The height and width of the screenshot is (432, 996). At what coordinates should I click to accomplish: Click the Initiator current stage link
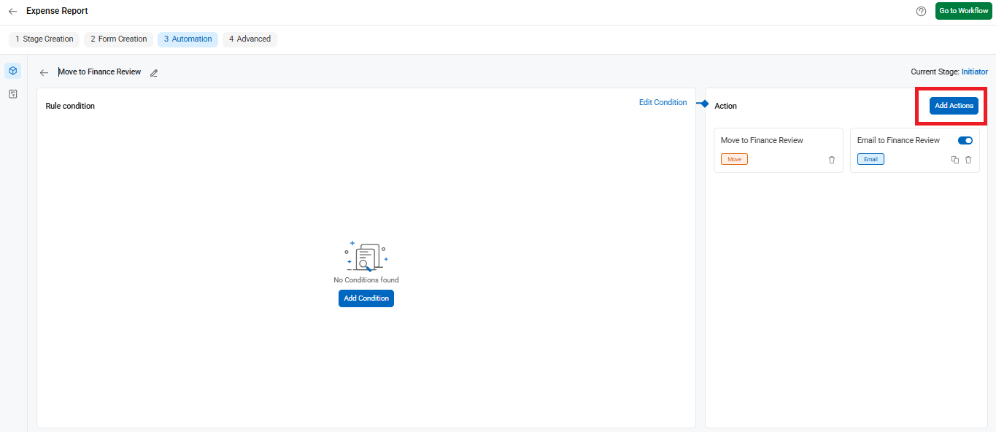click(x=975, y=72)
